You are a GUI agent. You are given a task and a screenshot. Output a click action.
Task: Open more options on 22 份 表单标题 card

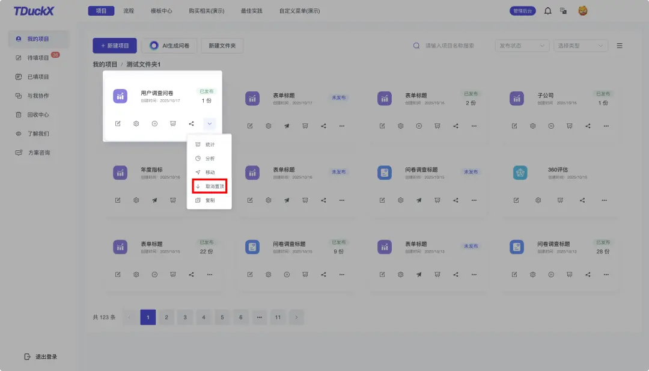[210, 275]
